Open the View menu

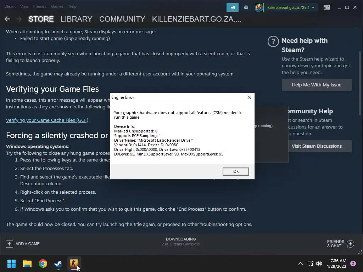point(24,6)
